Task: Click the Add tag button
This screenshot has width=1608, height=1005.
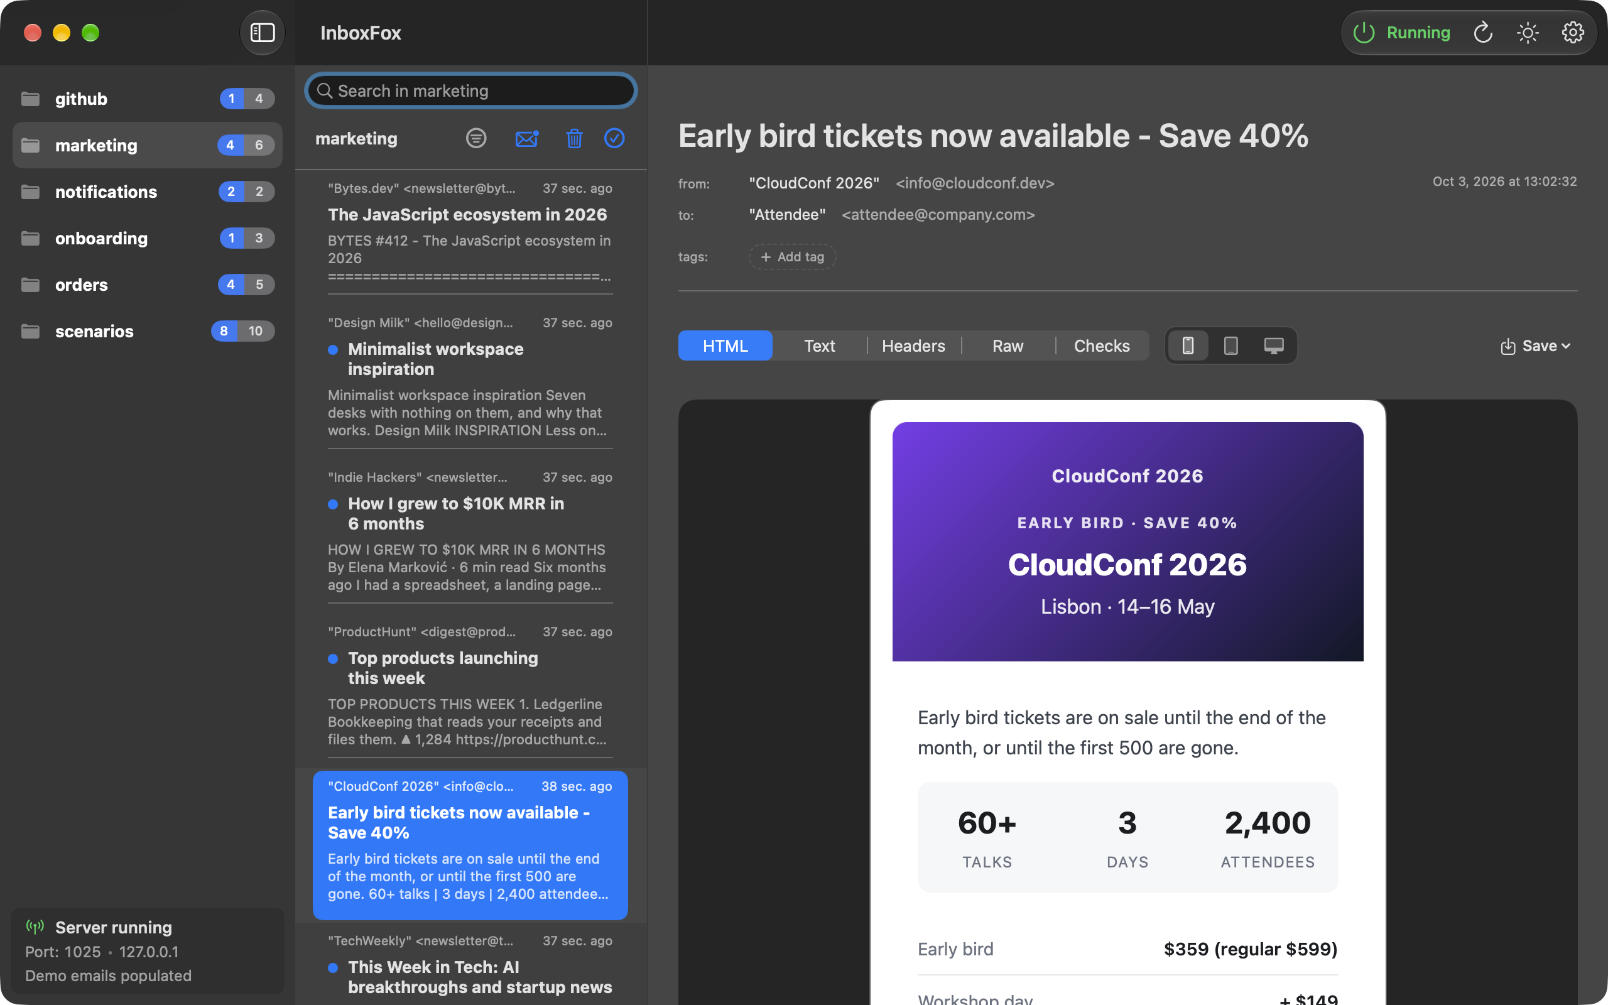Action: point(792,256)
